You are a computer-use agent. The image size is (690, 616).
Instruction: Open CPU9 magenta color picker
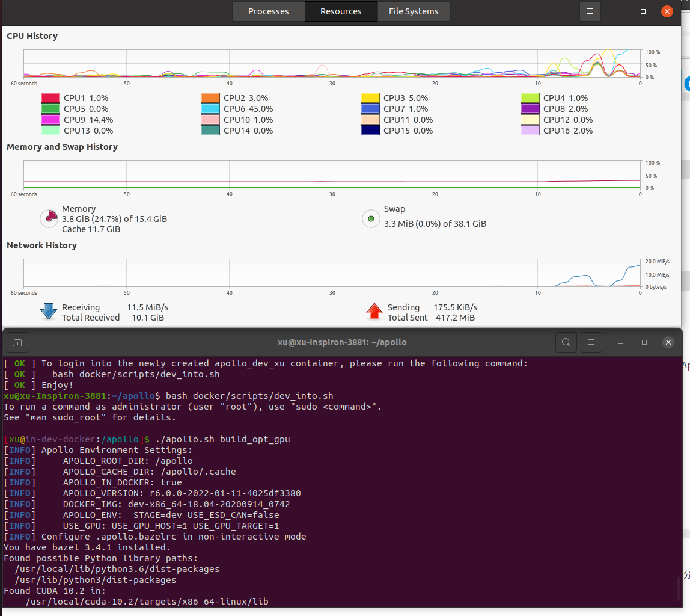coord(50,119)
